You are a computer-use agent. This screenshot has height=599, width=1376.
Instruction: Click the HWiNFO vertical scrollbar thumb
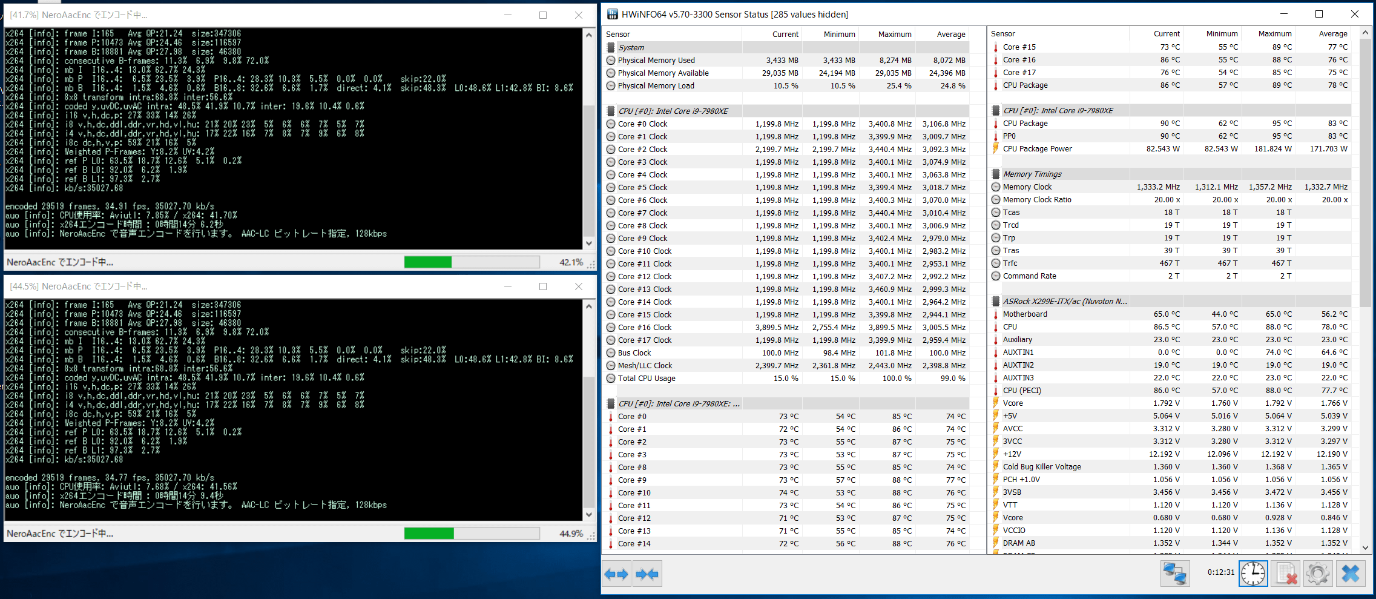point(1365,172)
